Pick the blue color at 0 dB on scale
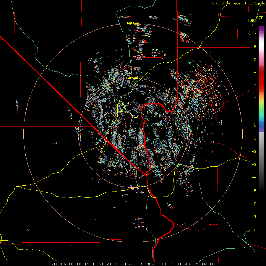This screenshot has width=266, height=266. click(261, 125)
